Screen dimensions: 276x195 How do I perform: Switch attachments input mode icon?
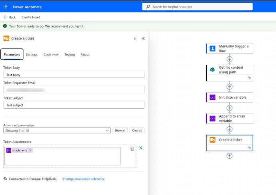click(132, 149)
